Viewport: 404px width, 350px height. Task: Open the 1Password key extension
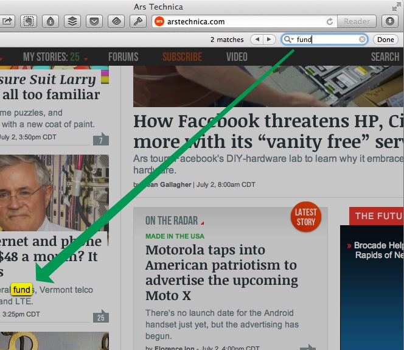click(x=138, y=21)
